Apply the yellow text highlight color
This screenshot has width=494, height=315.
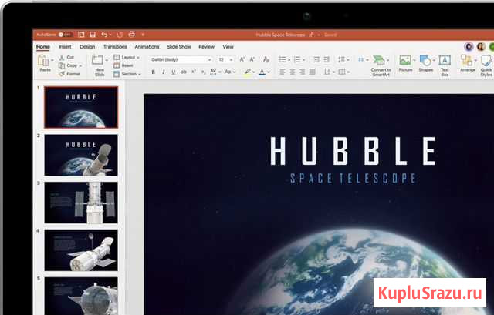point(248,72)
